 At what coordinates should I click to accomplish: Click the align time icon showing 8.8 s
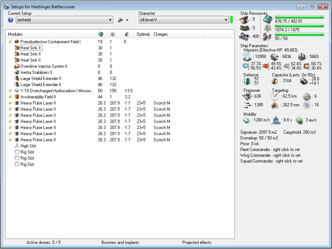click(x=276, y=120)
